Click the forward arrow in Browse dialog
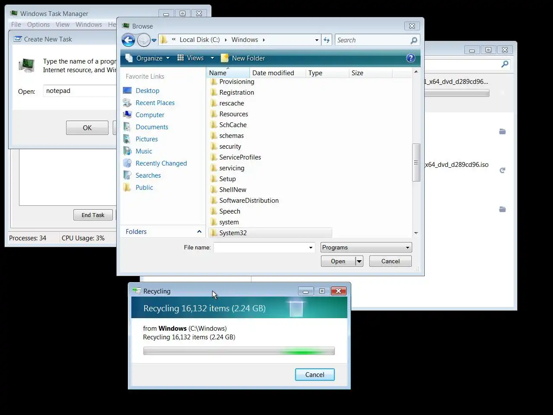This screenshot has width=553, height=415. pyautogui.click(x=143, y=40)
